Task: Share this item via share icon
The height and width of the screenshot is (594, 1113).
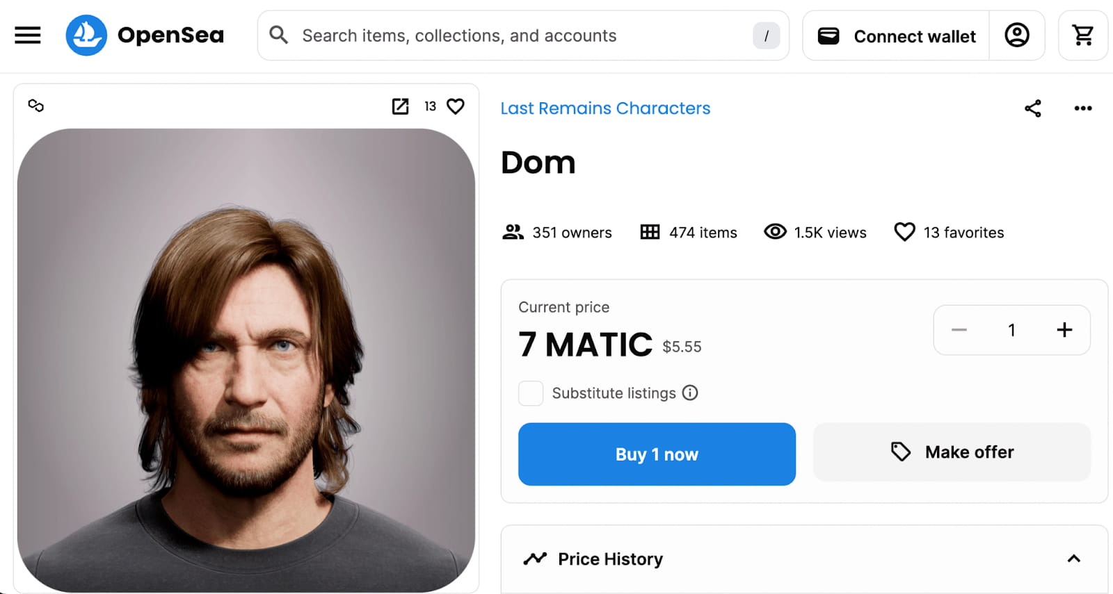Action: [1033, 108]
